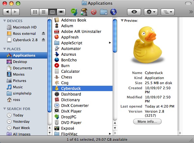The height and width of the screenshot is (143, 194).
Task: Click the red prohibited sign toolbar icon
Action: pos(94,12)
